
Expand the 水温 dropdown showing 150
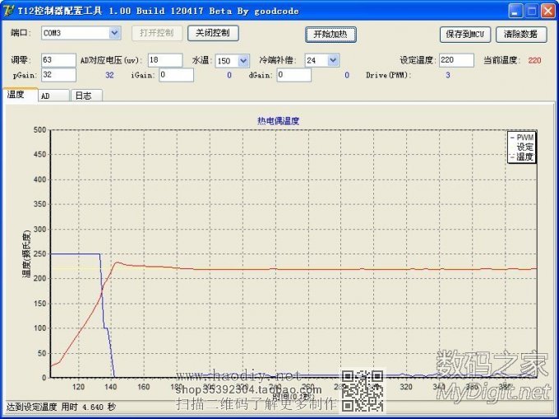pos(243,60)
